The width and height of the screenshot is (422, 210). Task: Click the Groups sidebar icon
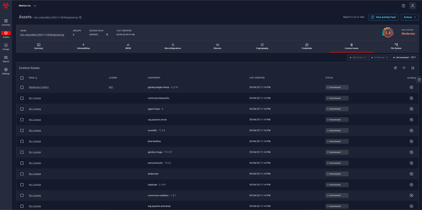pos(6,47)
